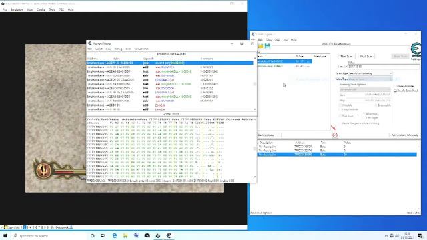Viewport: 427px width, 240px height.
Task: Open the Memory Scan Options process dropdown
Action: coord(365,89)
